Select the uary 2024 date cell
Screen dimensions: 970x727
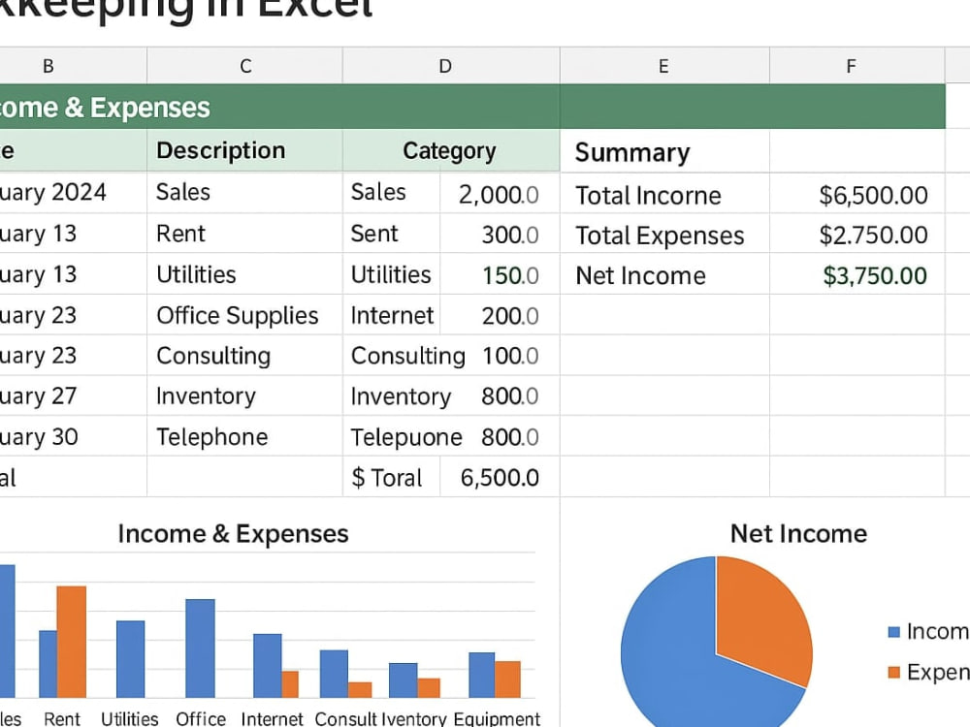pos(73,192)
